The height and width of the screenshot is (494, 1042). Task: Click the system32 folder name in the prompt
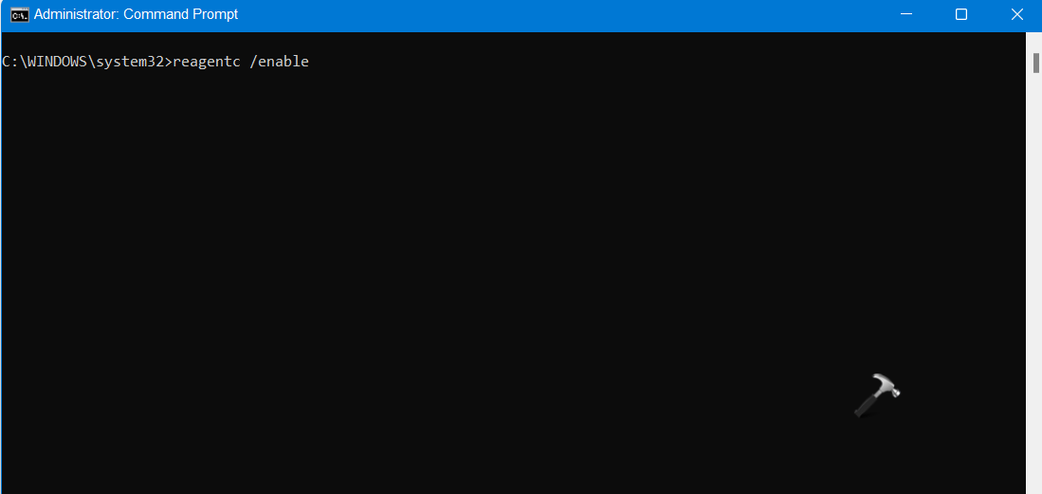coord(130,62)
